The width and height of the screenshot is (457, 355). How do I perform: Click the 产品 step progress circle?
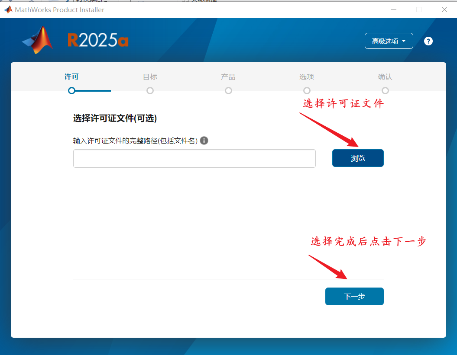click(228, 90)
